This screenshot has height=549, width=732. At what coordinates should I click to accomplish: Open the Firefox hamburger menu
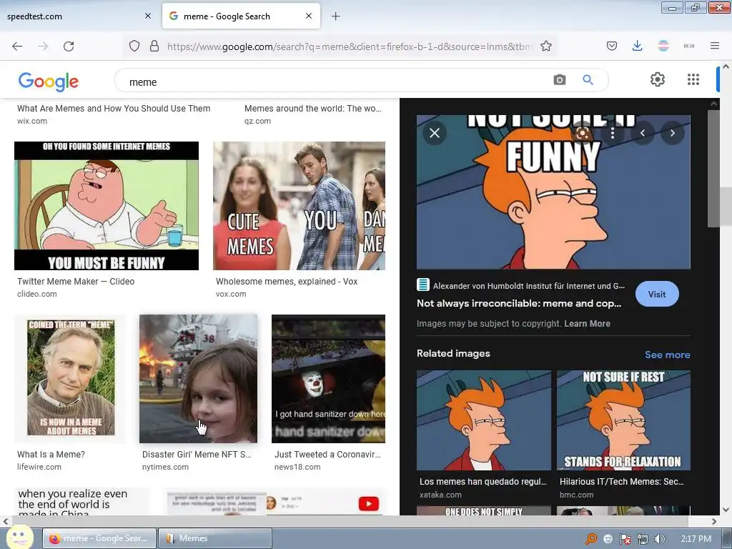click(x=715, y=46)
